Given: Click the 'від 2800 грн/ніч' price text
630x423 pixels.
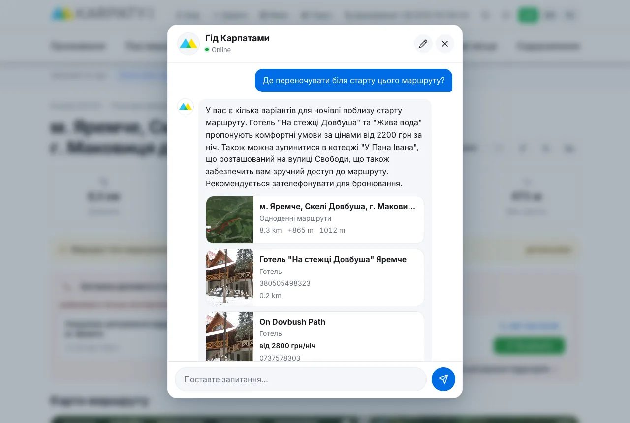Looking at the screenshot, I should click(x=287, y=346).
